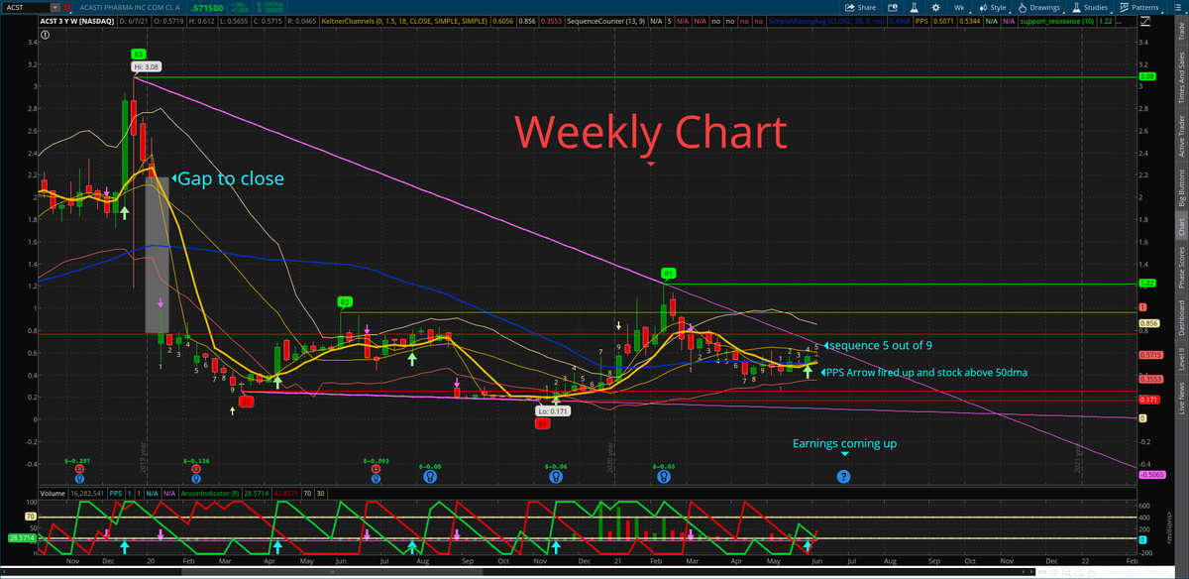Viewport: 1189px width, 579px height.
Task: Open the Studies menu
Action: pyautogui.click(x=1093, y=6)
